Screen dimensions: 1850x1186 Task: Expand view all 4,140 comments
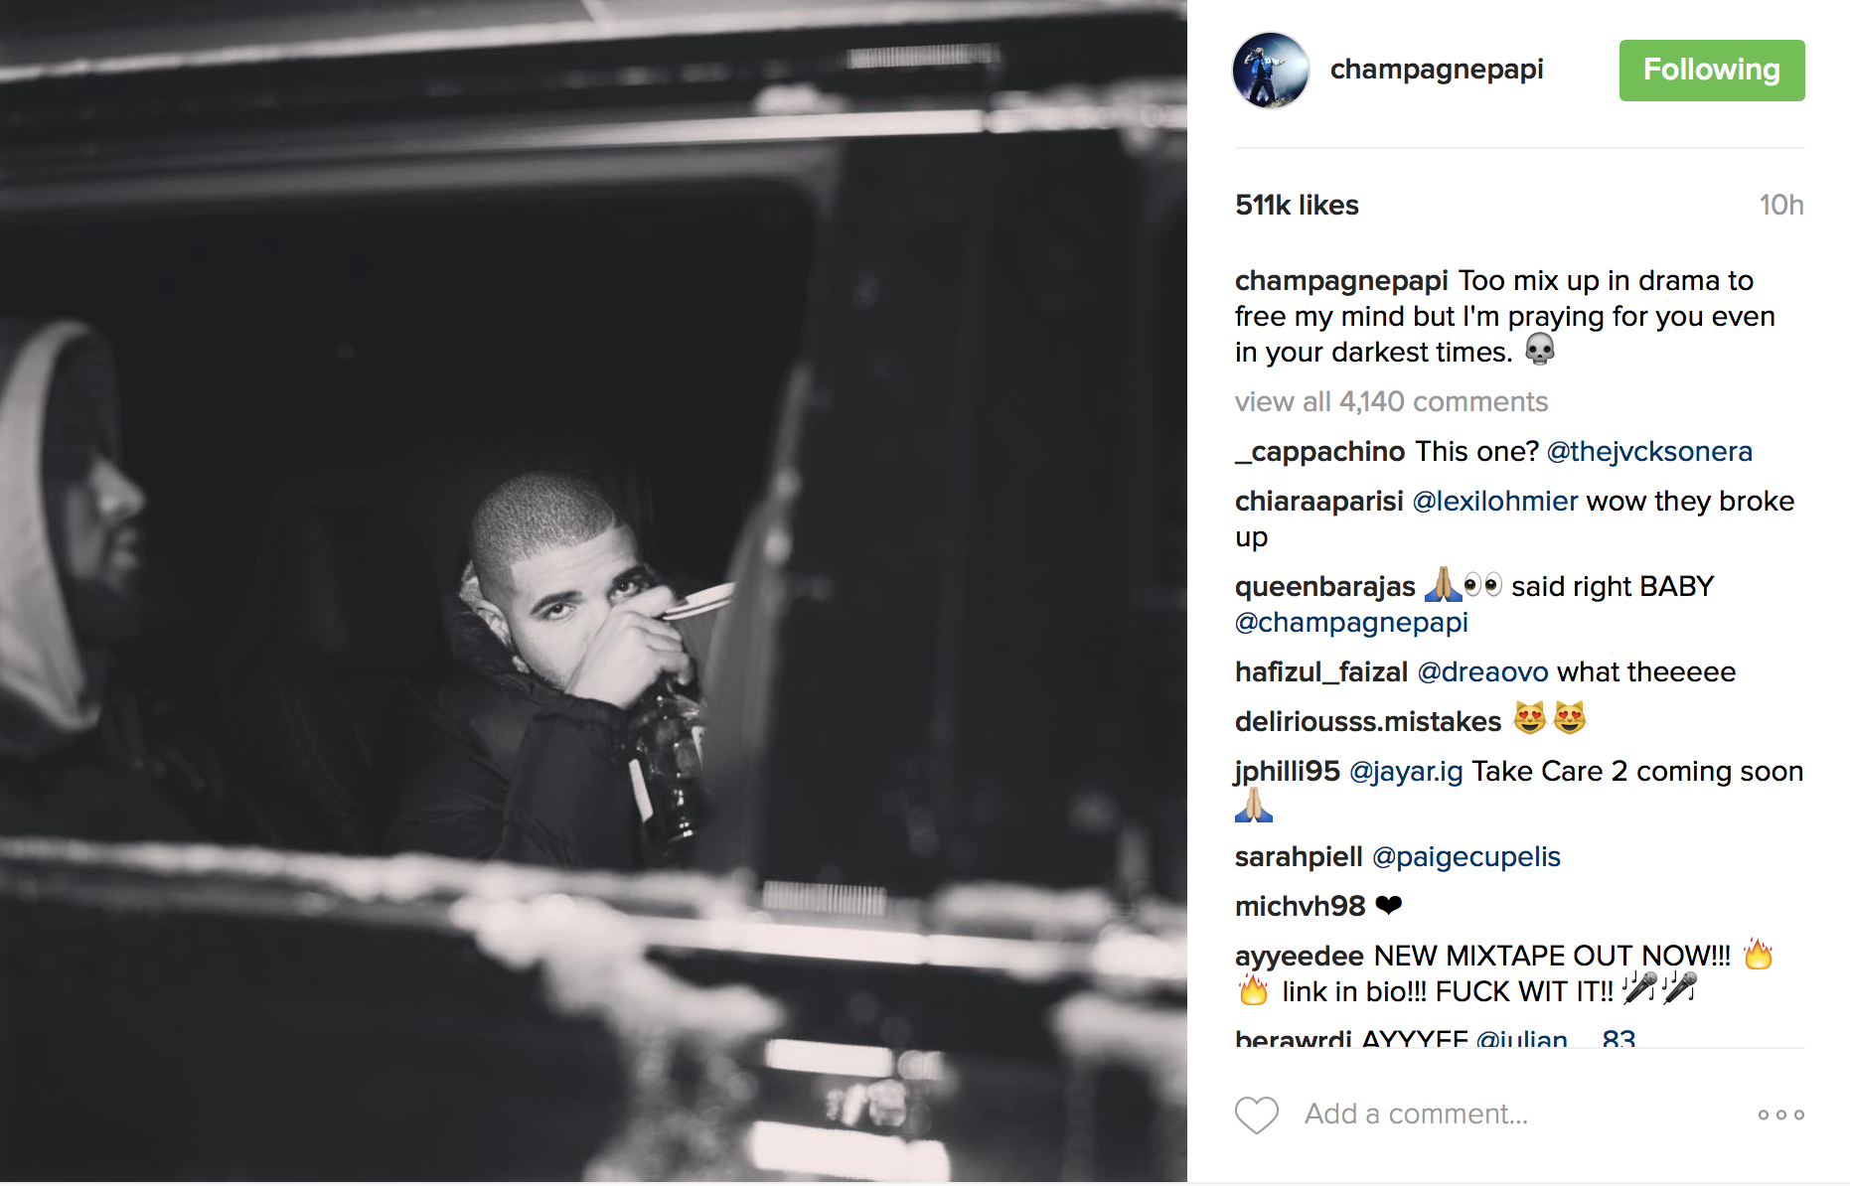tap(1391, 401)
